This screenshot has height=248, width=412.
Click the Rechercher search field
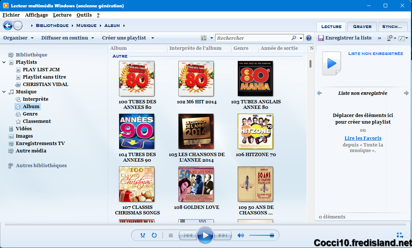(x=254, y=38)
